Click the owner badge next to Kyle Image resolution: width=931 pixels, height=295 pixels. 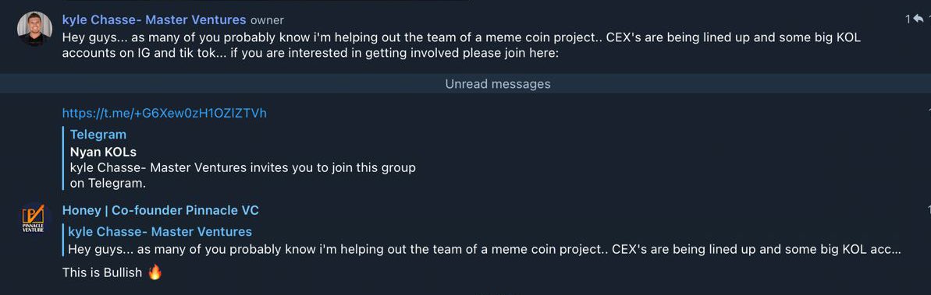pyautogui.click(x=267, y=20)
